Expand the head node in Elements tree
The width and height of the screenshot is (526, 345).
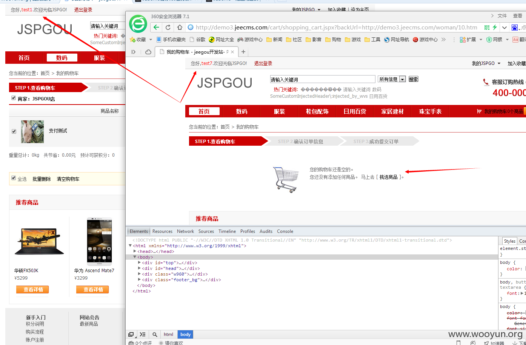tap(135, 251)
